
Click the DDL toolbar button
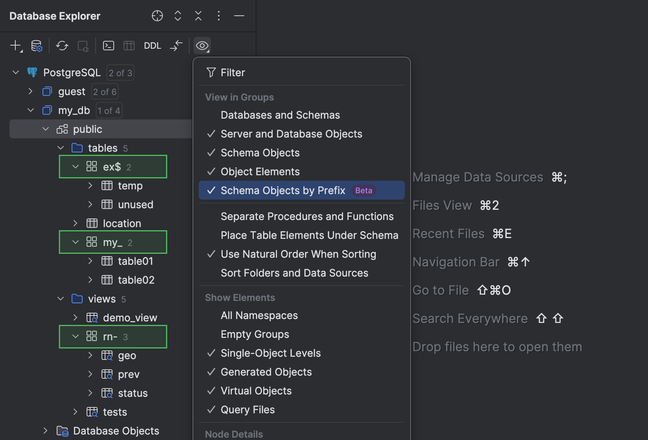pyautogui.click(x=153, y=46)
